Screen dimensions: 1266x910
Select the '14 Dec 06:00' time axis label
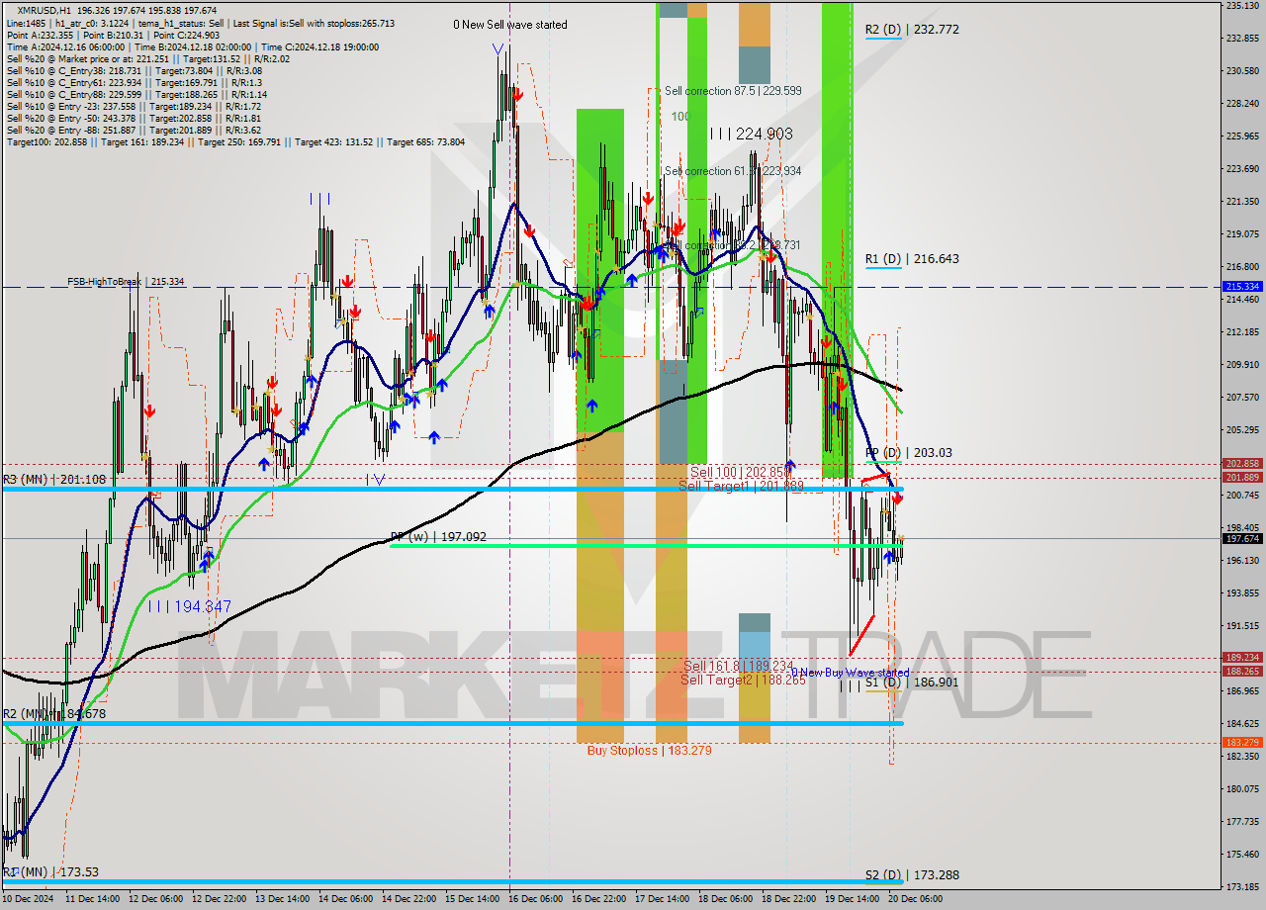[347, 899]
